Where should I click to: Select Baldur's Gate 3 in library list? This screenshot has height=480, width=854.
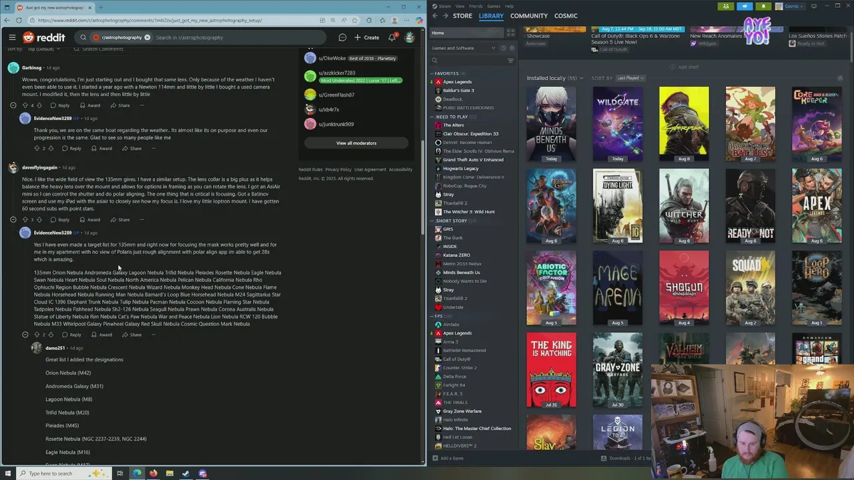pos(458,91)
